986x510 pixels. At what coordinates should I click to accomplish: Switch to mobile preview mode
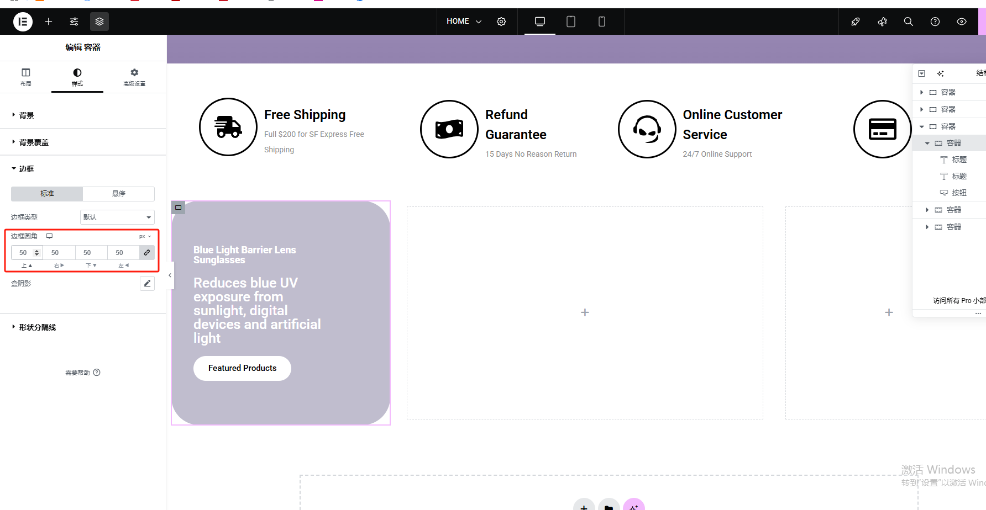tap(602, 22)
